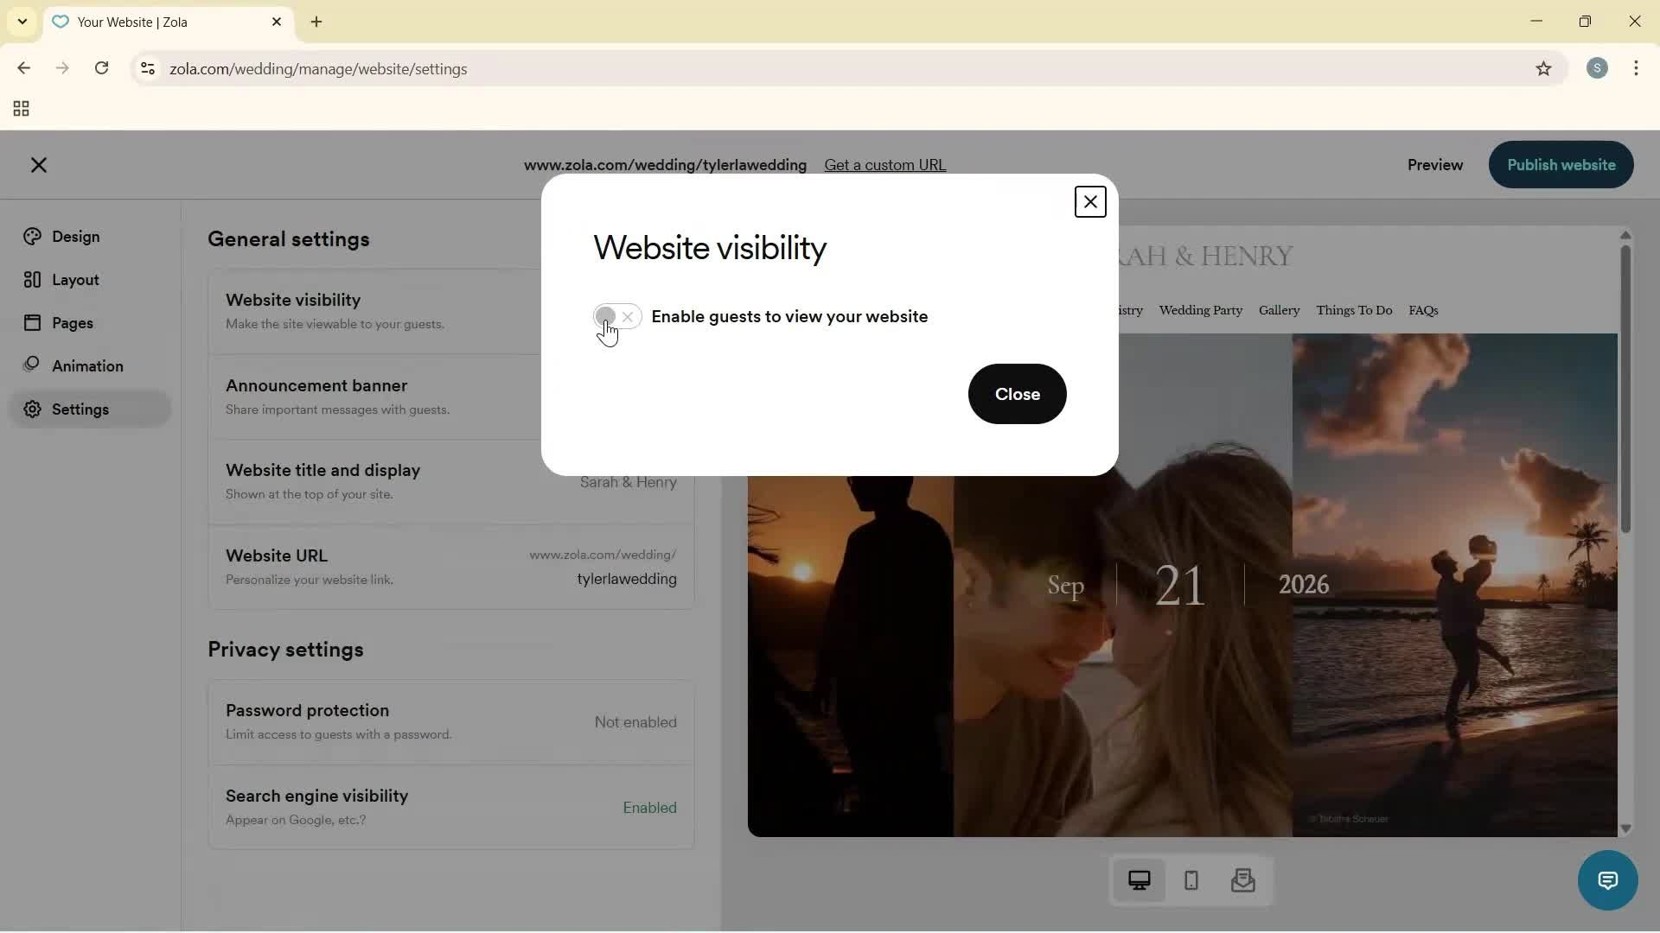Enable guests to view your website

[x=616, y=316]
